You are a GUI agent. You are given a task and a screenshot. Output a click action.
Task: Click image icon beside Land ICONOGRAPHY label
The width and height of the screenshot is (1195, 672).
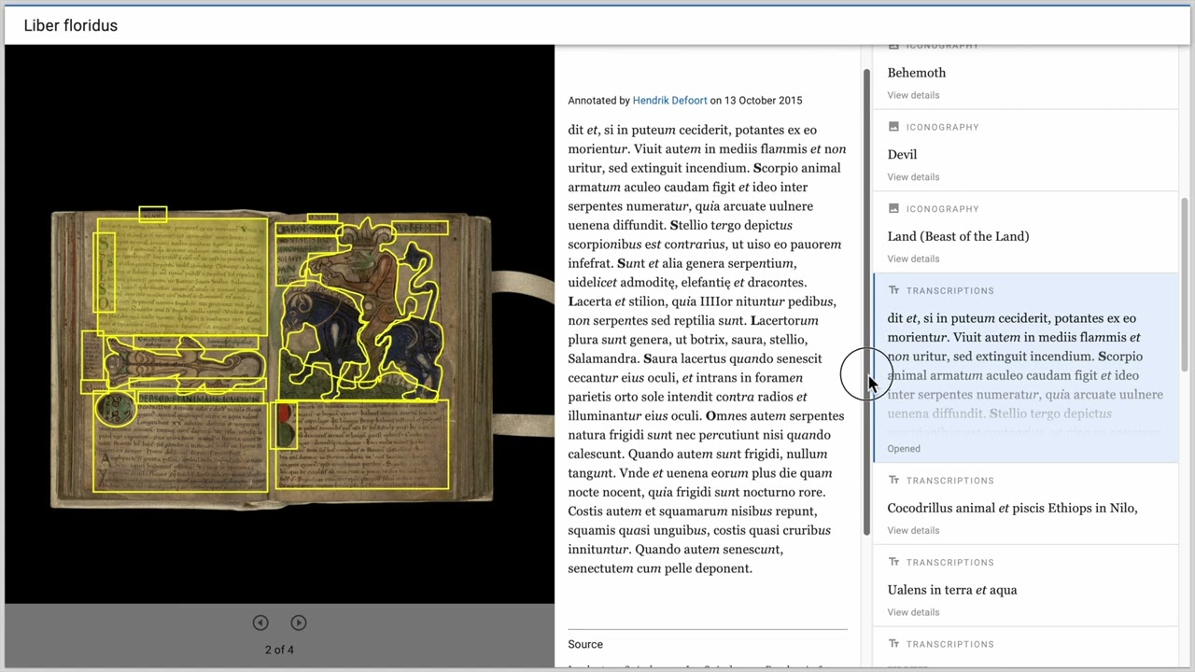pos(893,209)
